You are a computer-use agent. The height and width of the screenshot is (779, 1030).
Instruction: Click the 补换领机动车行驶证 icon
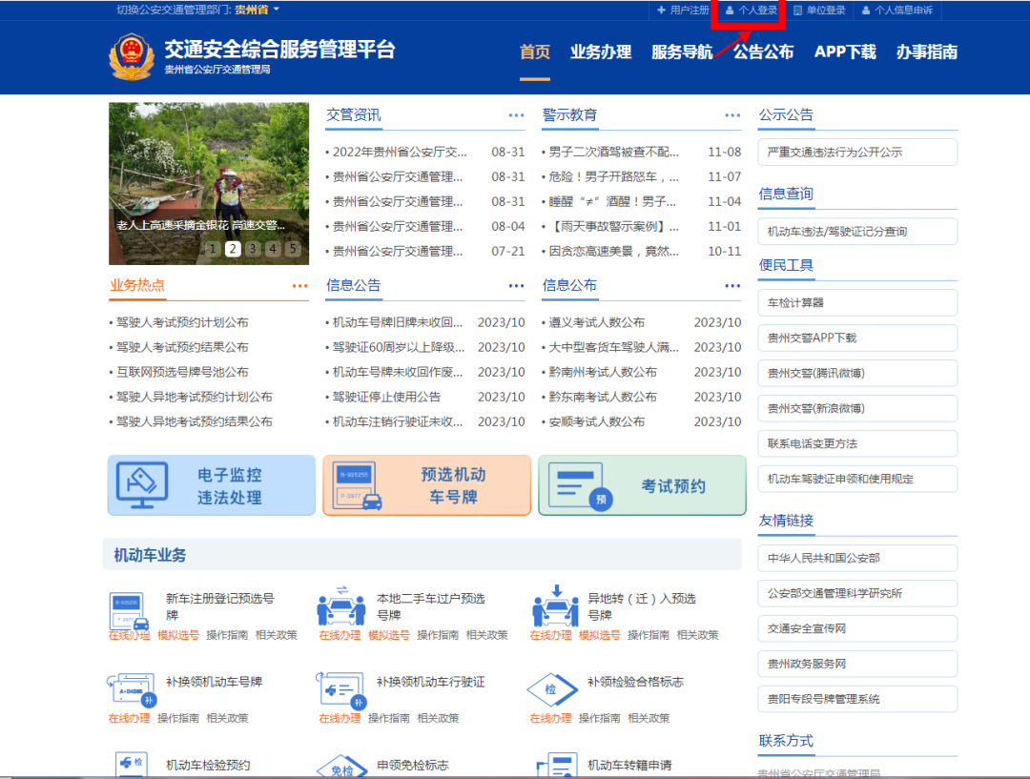click(340, 689)
